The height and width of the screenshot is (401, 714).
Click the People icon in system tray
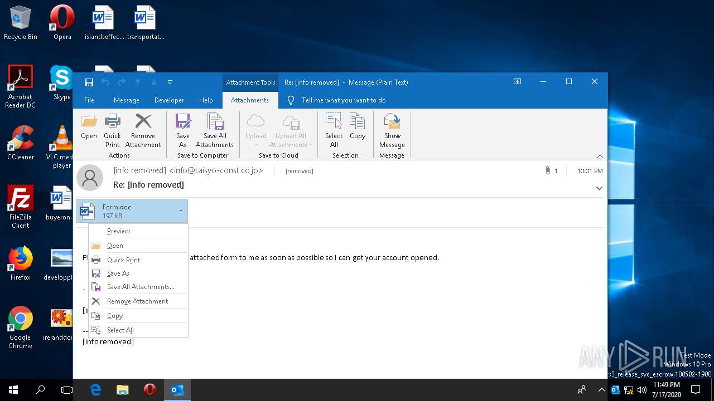click(x=582, y=390)
